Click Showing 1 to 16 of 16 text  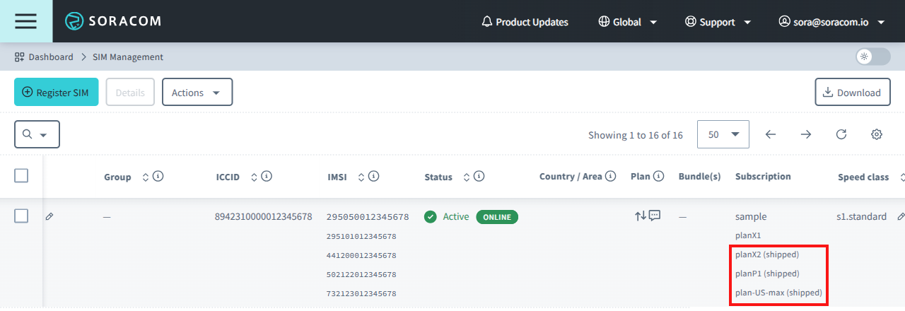pyautogui.click(x=636, y=135)
